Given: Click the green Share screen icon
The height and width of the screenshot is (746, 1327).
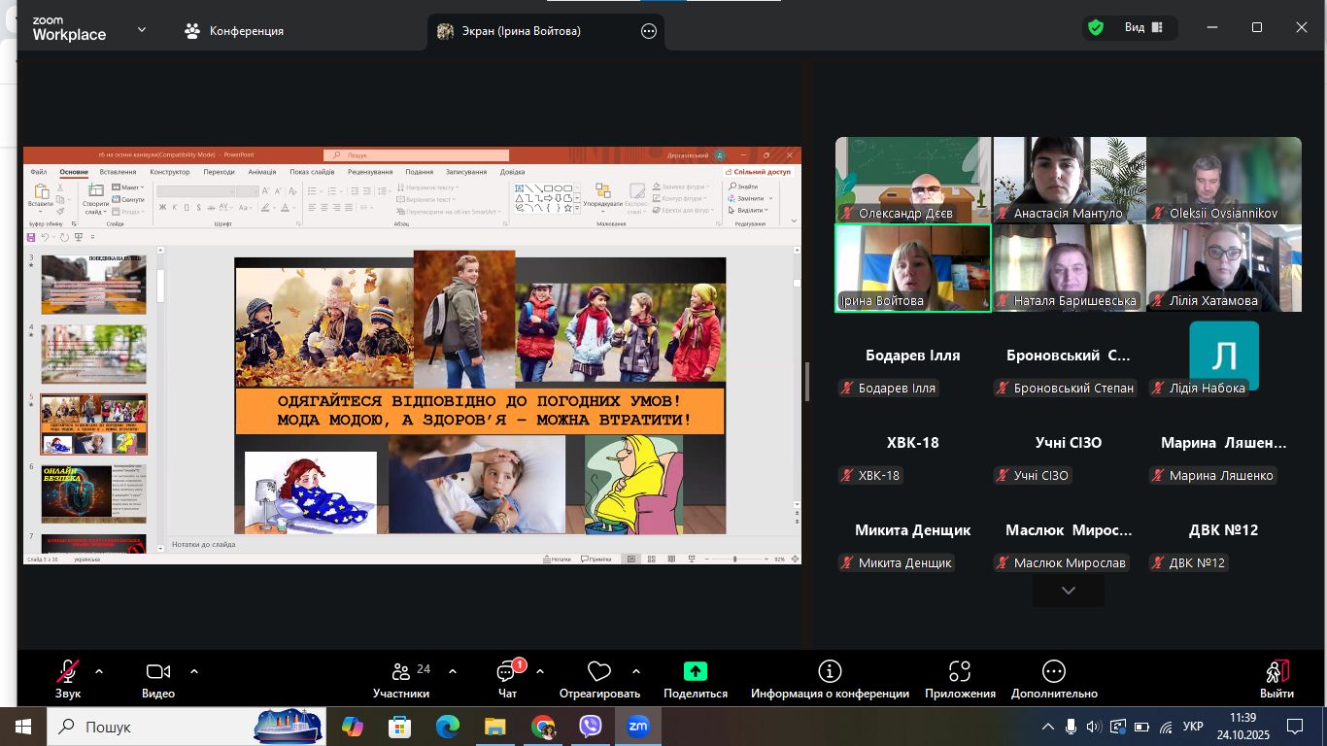Looking at the screenshot, I should (695, 671).
